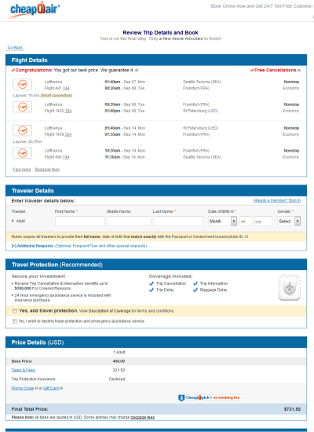314x432 pixels.
Task: Open Date of Birth help icon
Action: tap(232, 211)
